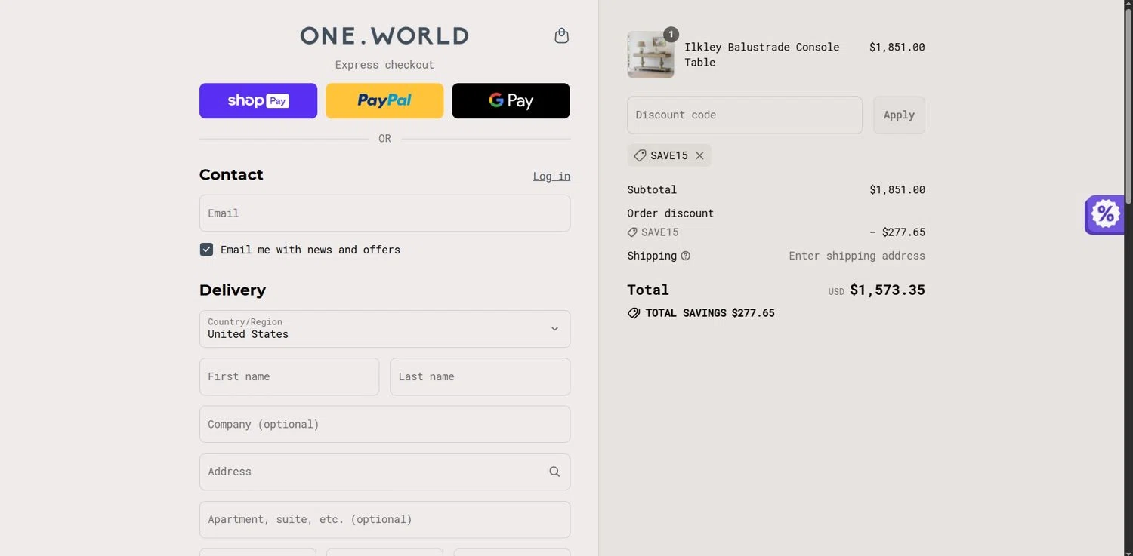Uncheck Email me with news and offers
The image size is (1133, 556).
pyautogui.click(x=206, y=250)
